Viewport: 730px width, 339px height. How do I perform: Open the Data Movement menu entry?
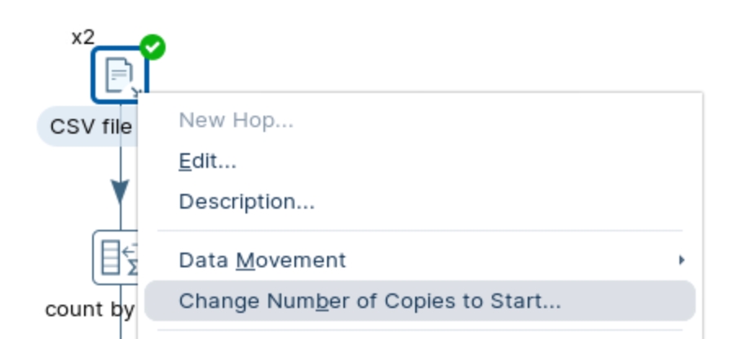pos(262,260)
